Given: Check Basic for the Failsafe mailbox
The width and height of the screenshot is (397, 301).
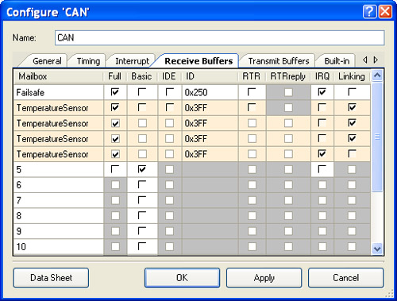Looking at the screenshot, I should pyautogui.click(x=142, y=92).
